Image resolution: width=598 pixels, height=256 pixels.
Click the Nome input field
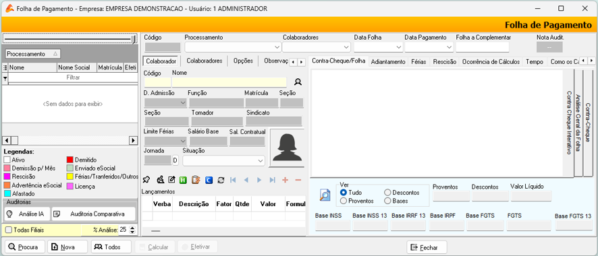pyautogui.click(x=229, y=82)
